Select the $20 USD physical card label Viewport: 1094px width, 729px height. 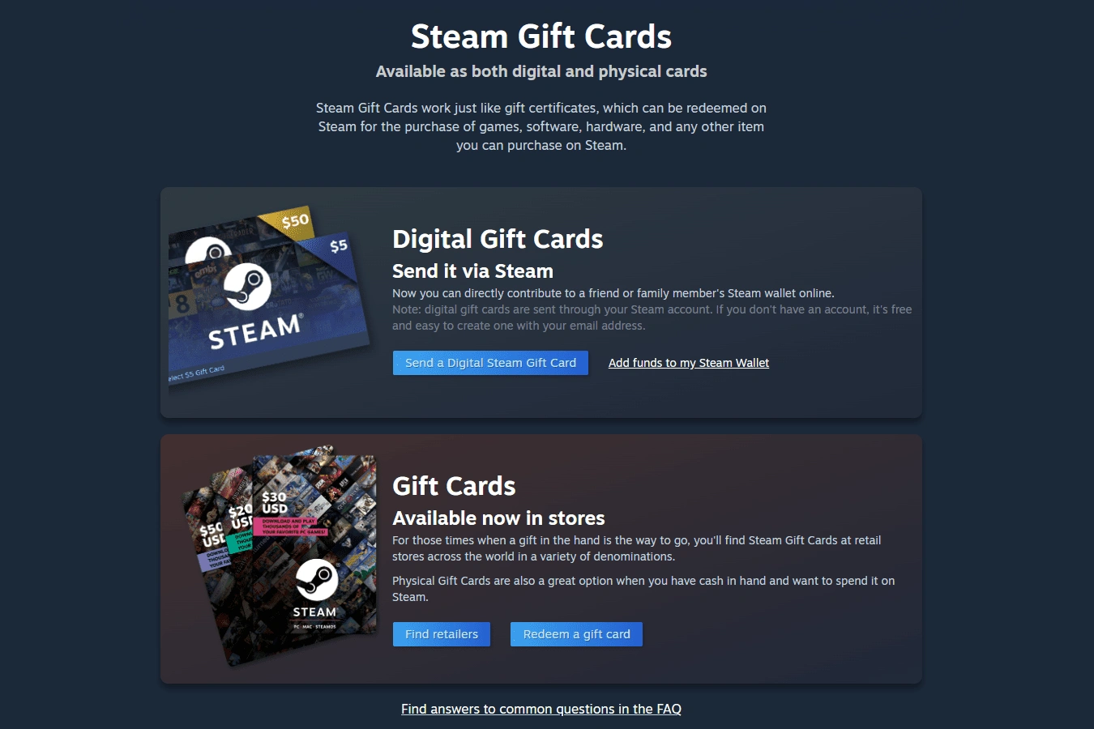pyautogui.click(x=241, y=517)
